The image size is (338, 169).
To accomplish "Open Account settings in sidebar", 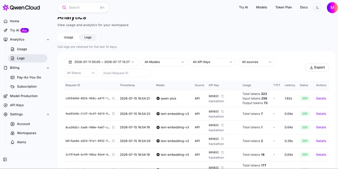I will pos(23,124).
